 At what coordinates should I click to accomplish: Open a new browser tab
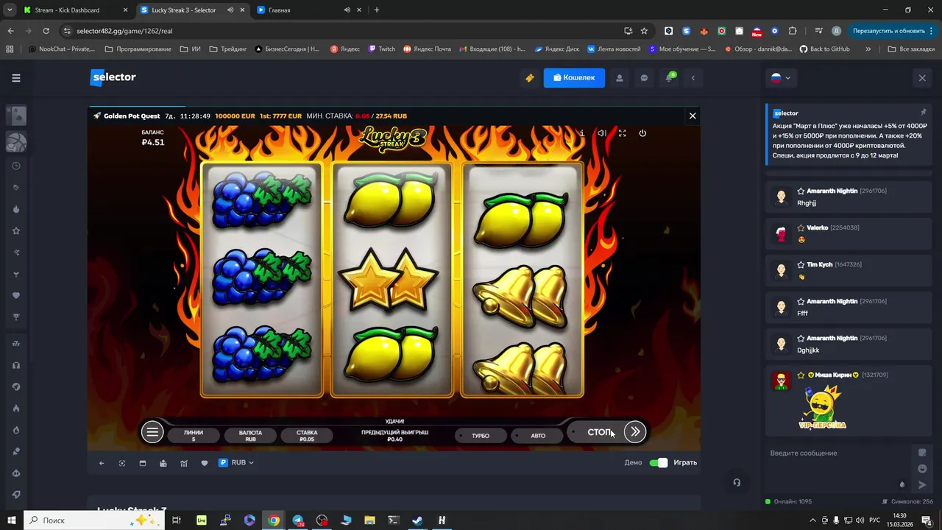(x=377, y=10)
